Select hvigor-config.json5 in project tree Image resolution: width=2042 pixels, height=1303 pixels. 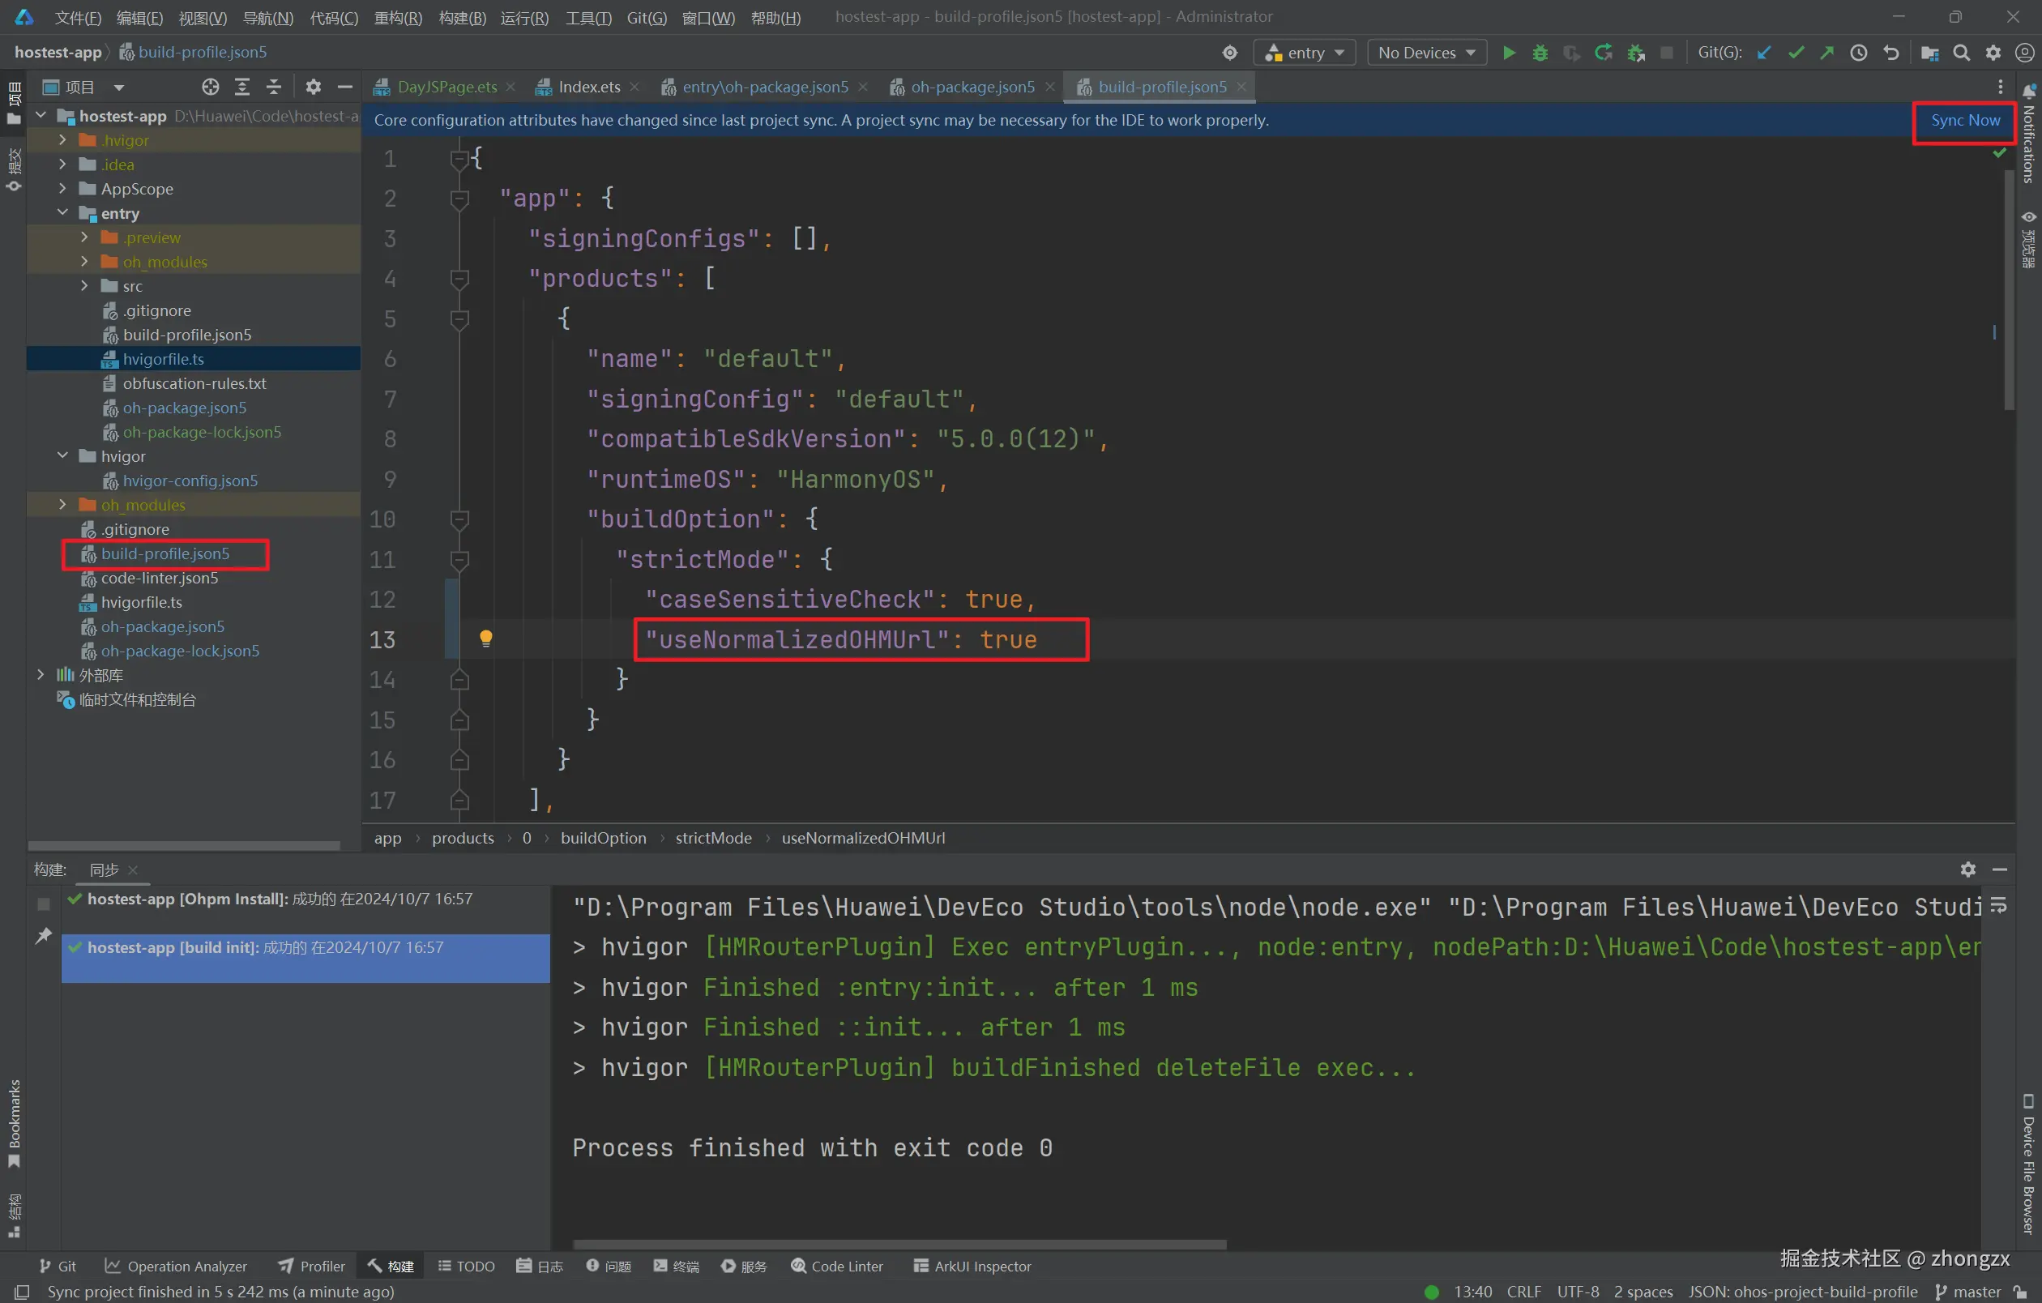tap(190, 481)
